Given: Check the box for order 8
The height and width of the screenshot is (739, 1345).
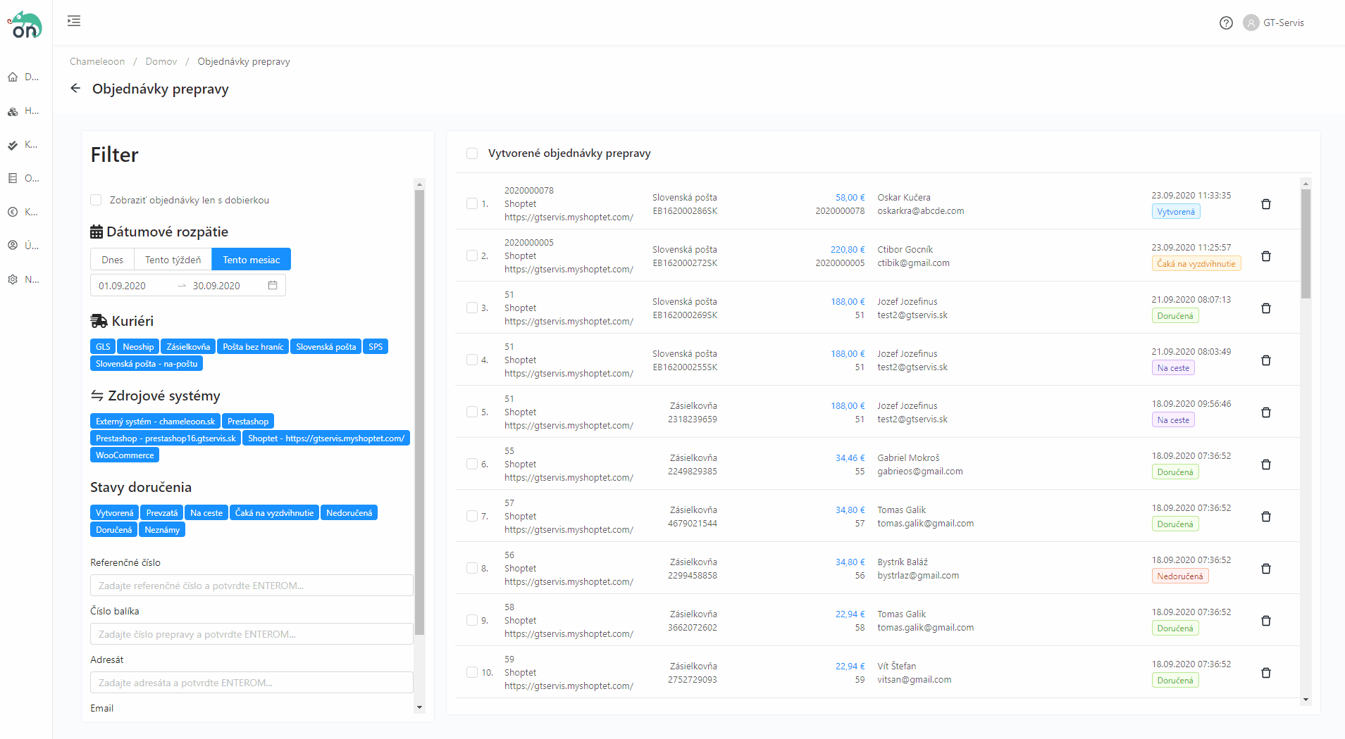Looking at the screenshot, I should coord(472,568).
